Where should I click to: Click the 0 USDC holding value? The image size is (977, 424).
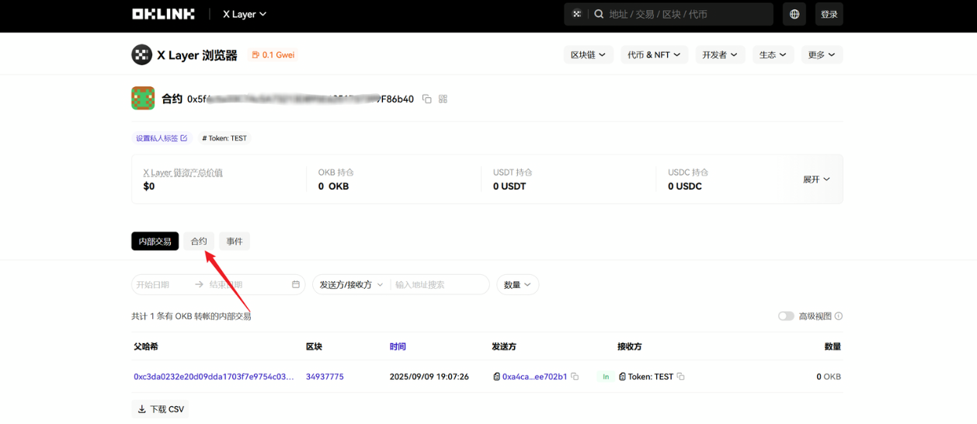tap(685, 186)
